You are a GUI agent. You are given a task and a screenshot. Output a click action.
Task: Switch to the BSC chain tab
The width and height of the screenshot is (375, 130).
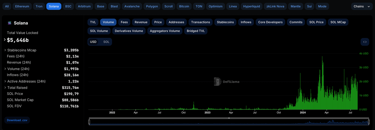click(x=68, y=6)
